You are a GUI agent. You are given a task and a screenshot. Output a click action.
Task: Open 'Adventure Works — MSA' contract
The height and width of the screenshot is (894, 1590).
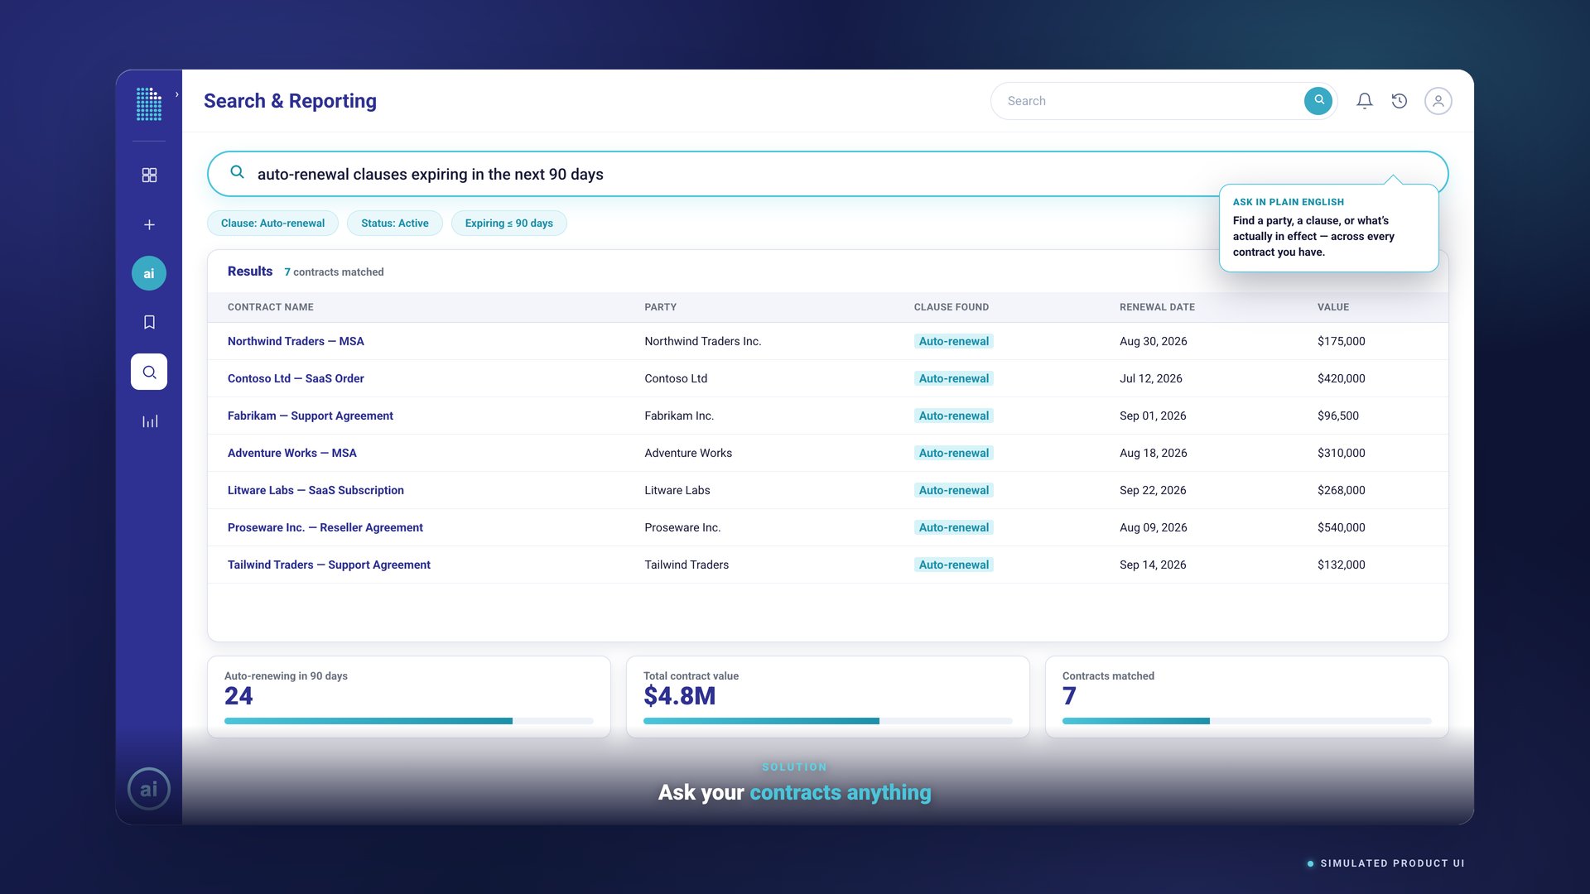point(292,453)
